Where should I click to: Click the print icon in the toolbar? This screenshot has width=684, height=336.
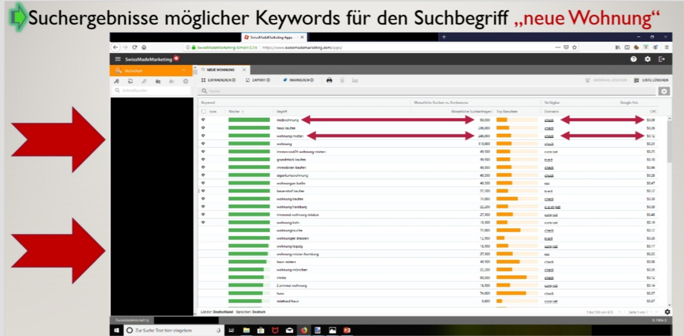(x=329, y=80)
